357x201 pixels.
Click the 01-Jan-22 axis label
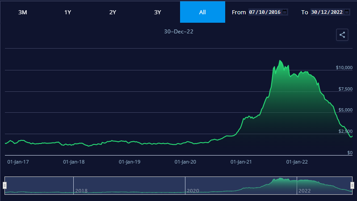[x=297, y=162]
